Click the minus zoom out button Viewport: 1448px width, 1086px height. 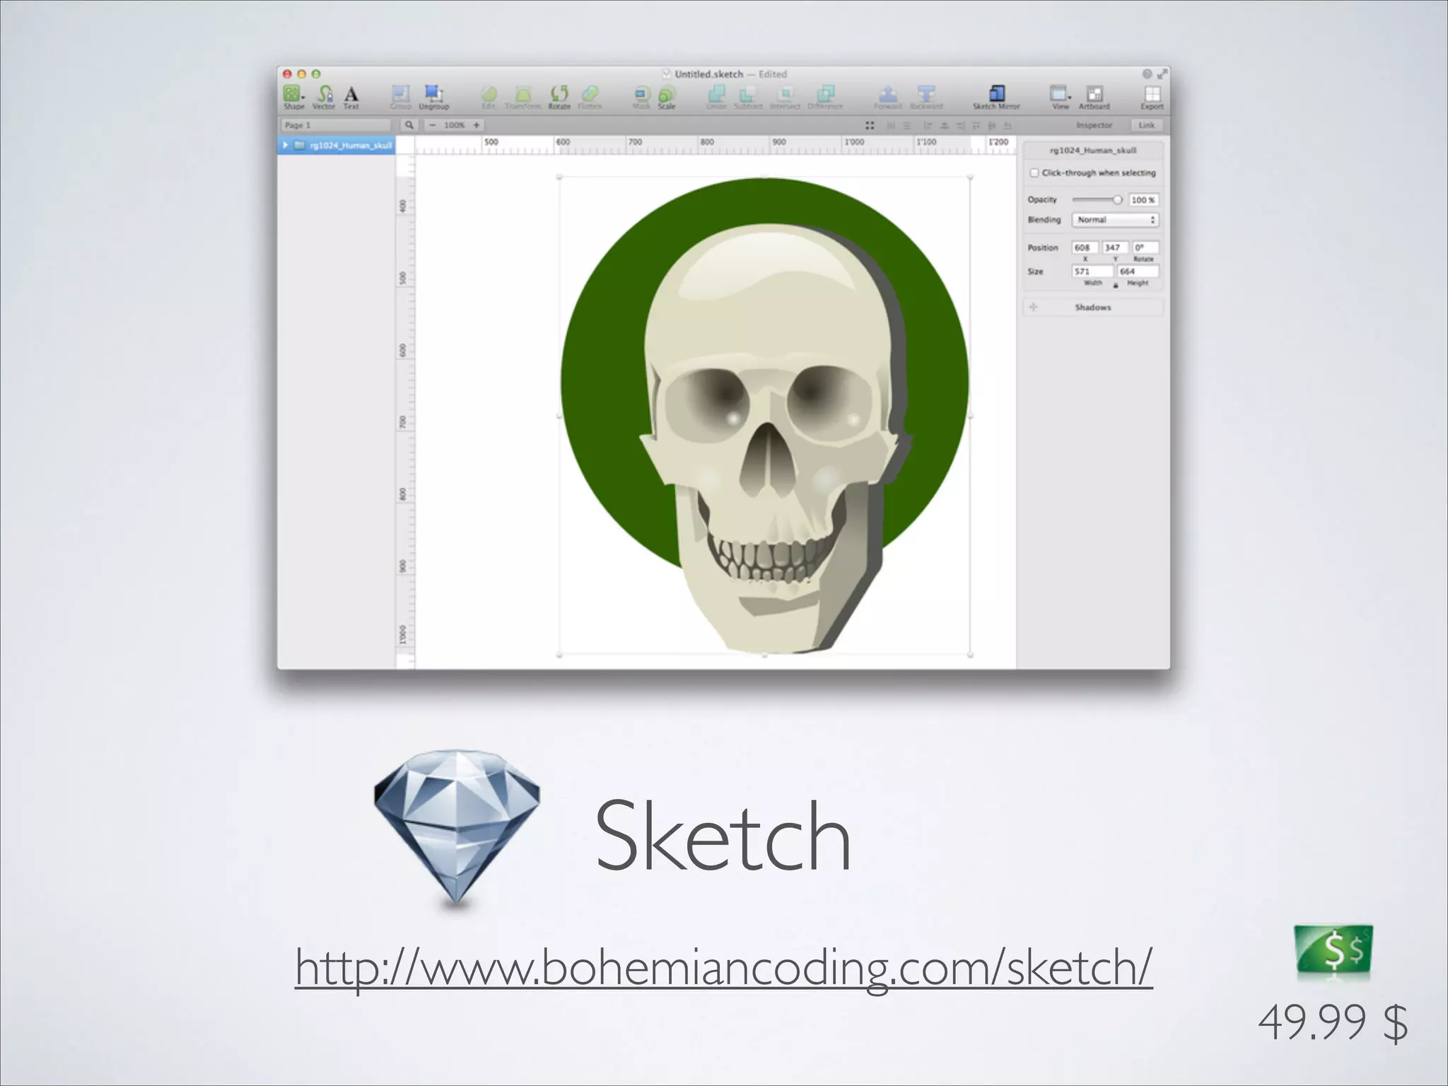pyautogui.click(x=433, y=125)
